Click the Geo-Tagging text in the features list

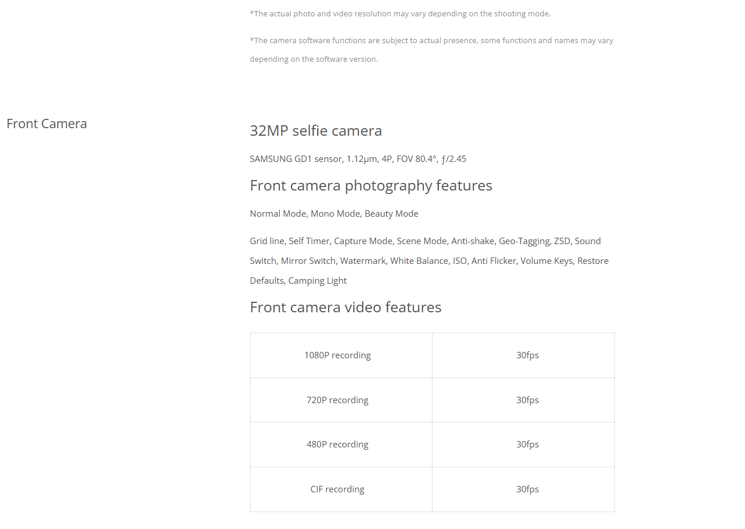coord(524,241)
